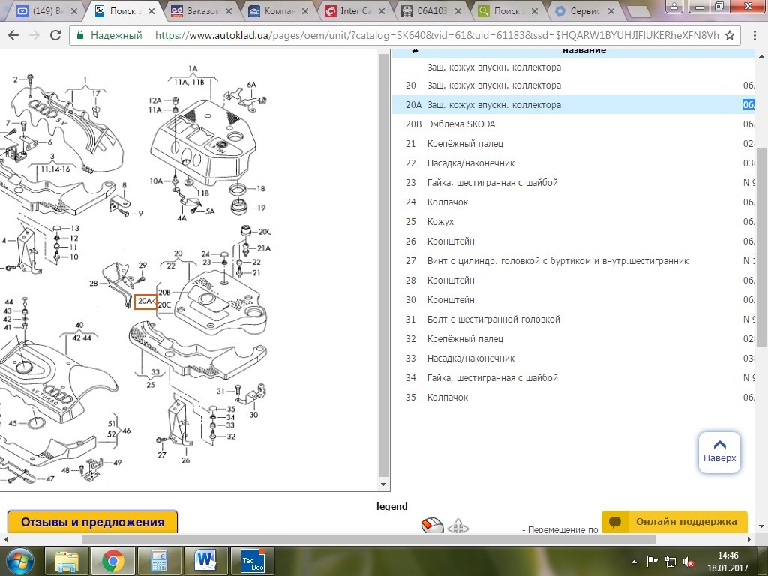Select part 27 Винт с цилиндр. головкой row
Screen dimensions: 768x576
(x=557, y=261)
